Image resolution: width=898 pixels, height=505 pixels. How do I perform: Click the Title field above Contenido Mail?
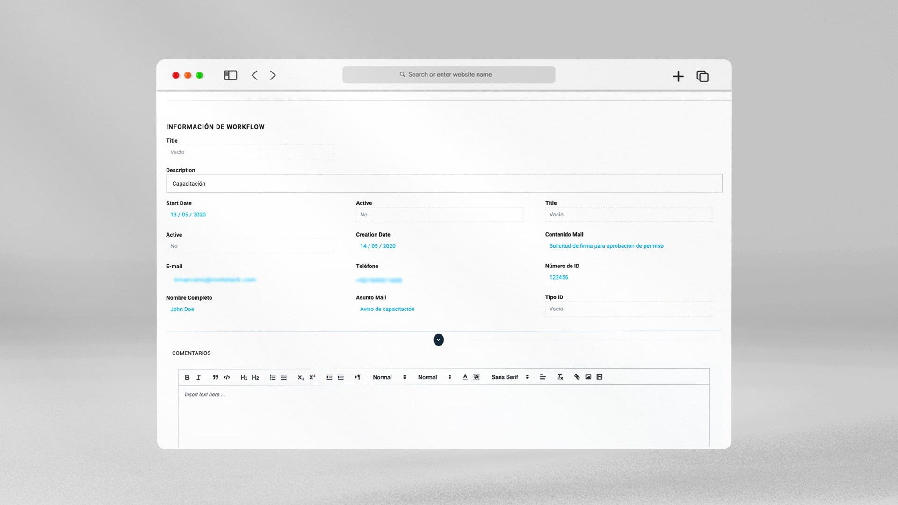tap(629, 215)
